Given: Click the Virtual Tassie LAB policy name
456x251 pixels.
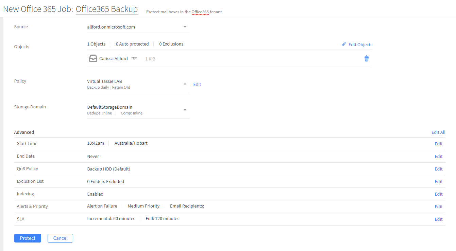Looking at the screenshot, I should 104,81.
